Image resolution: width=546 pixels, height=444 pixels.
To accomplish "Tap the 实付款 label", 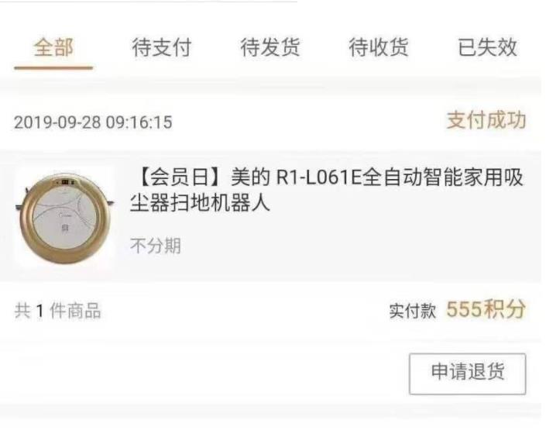I will 413,311.
